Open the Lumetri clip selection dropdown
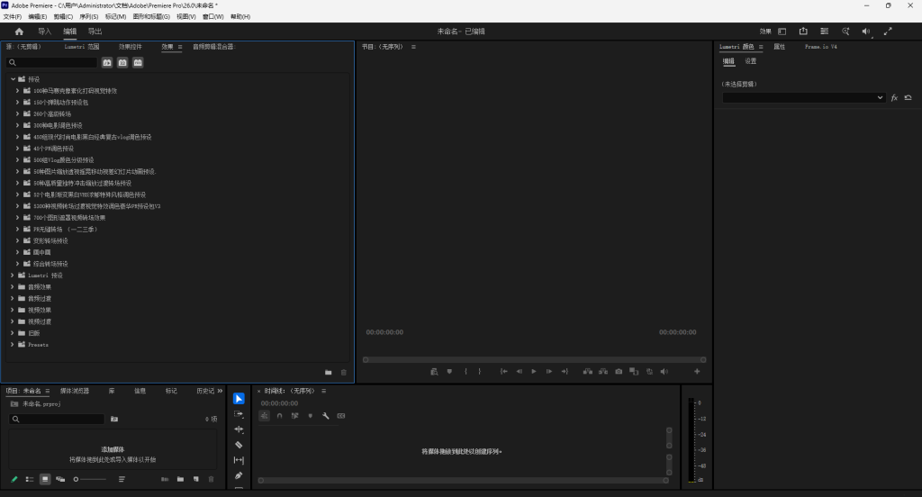The width and height of the screenshot is (922, 497). tap(804, 97)
